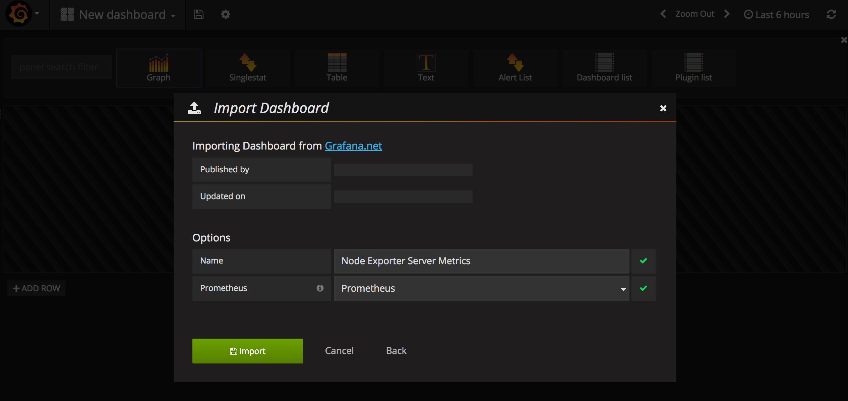
Task: Click the dashboard Name input field
Action: point(481,261)
